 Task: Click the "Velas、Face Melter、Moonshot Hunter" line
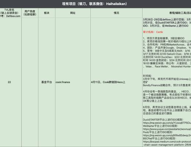coord(167,67)
